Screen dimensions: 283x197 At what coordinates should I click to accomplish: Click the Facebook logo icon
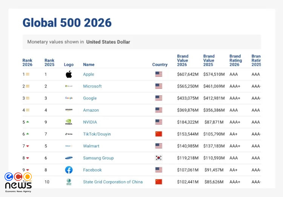click(69, 170)
